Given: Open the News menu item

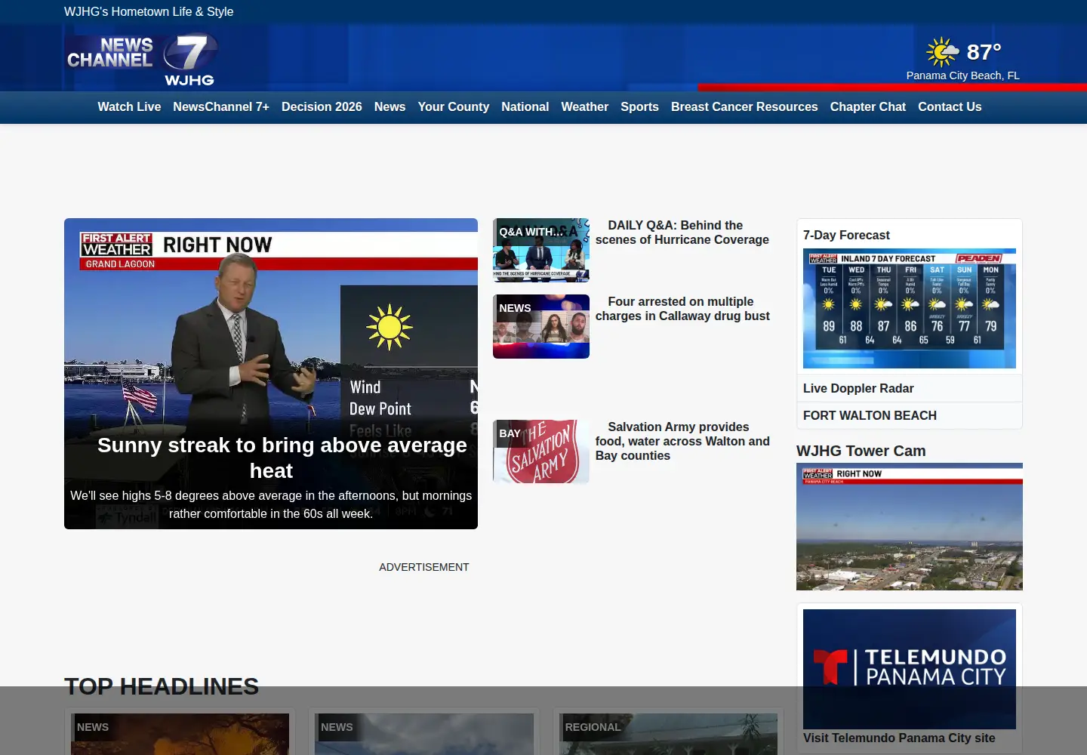Looking at the screenshot, I should (x=390, y=107).
